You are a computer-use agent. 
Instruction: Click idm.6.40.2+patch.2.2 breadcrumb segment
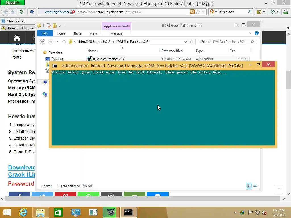[94, 42]
